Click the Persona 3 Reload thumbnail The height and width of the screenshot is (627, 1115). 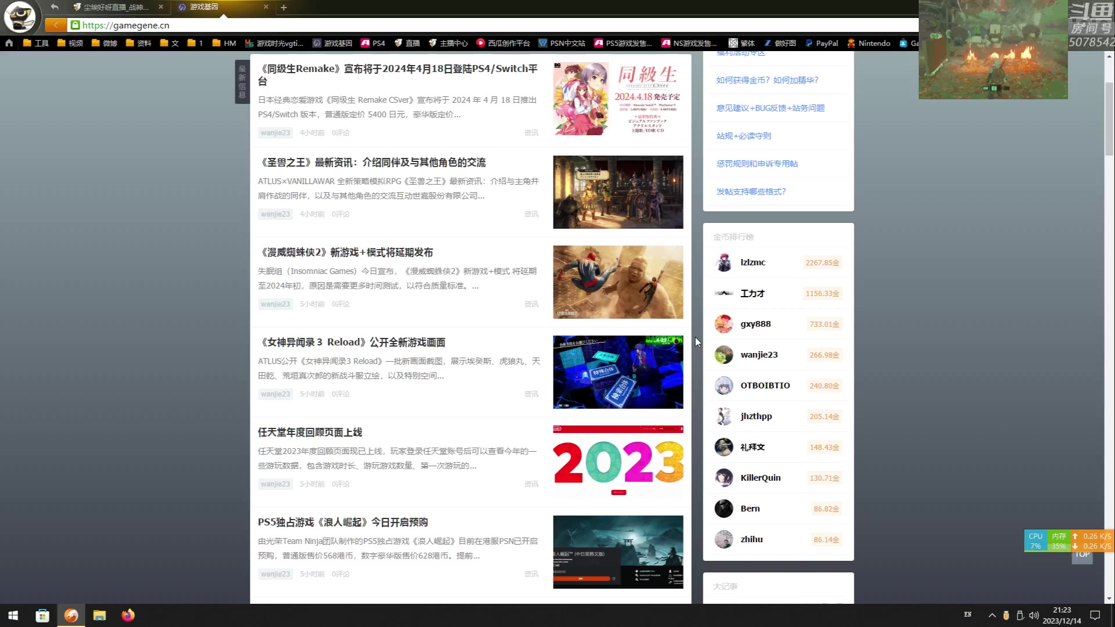pyautogui.click(x=618, y=372)
